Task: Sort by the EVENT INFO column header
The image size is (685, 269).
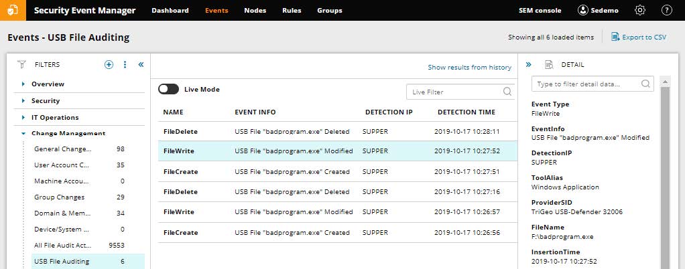Action: pos(255,112)
